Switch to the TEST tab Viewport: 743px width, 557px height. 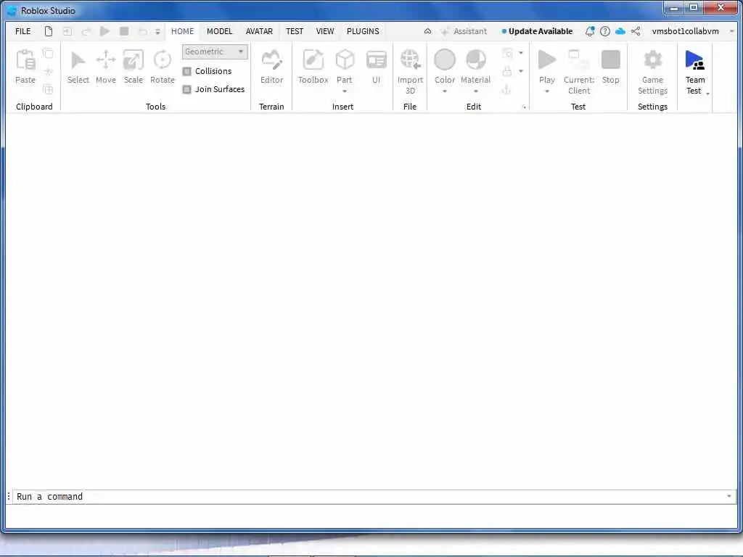(295, 31)
